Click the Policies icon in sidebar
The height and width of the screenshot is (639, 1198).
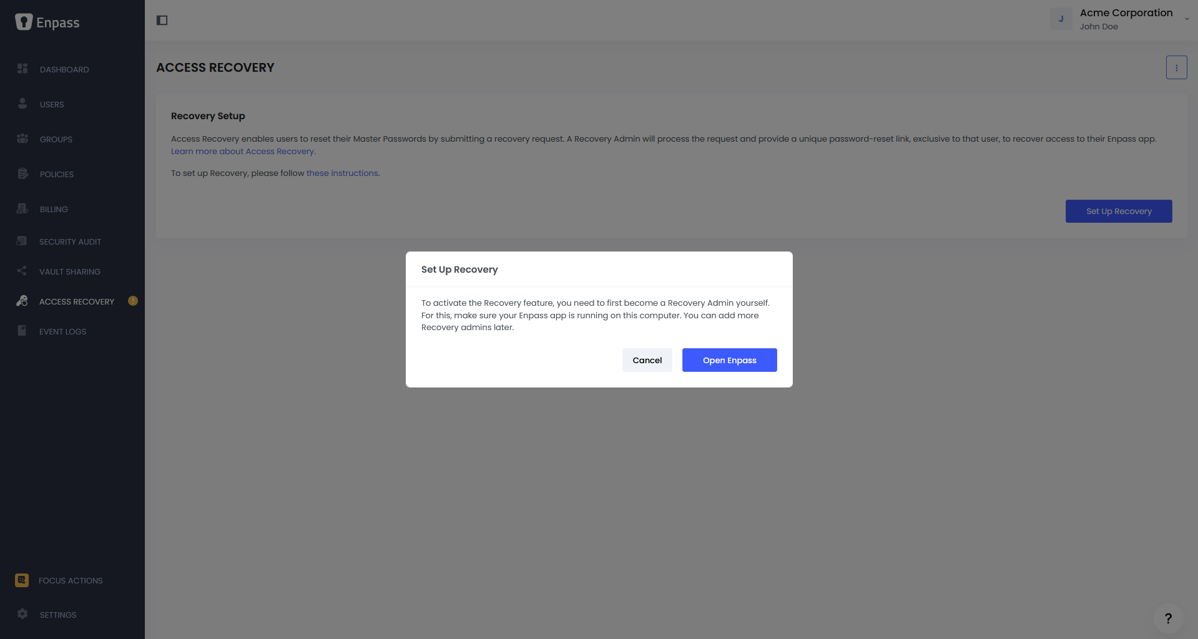coord(22,173)
